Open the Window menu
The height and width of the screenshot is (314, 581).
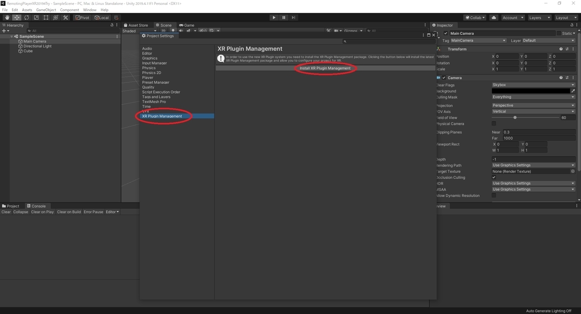90,10
